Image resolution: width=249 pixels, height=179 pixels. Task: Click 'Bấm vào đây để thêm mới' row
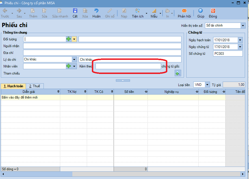point(113,97)
